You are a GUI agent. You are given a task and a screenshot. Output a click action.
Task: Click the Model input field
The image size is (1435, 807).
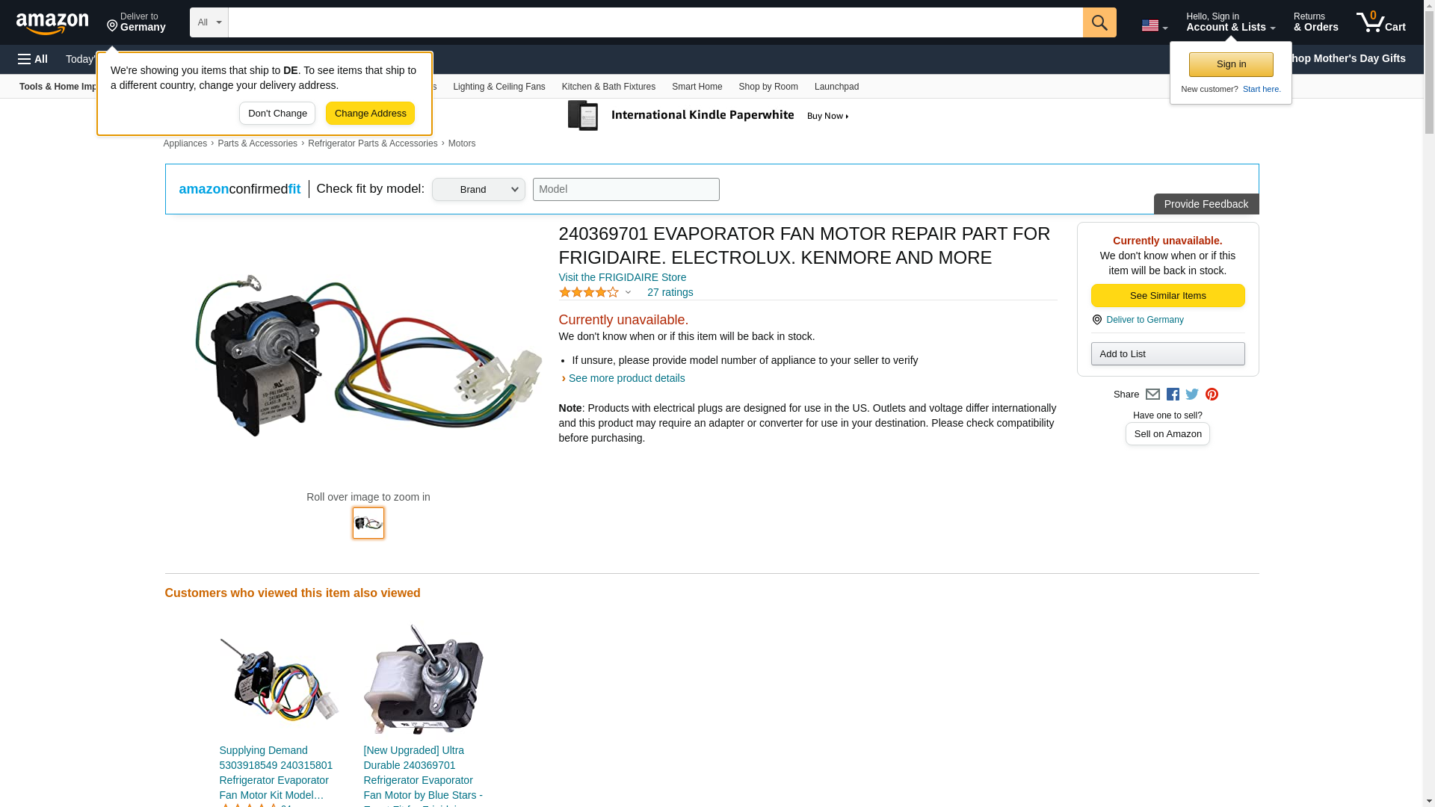626,189
